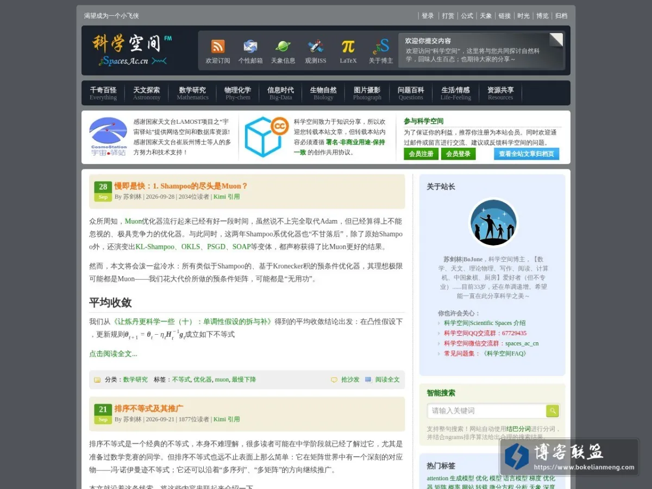Open 让炼丹更科学一些（十） article link
The width and height of the screenshot is (652, 489).
tap(193, 322)
